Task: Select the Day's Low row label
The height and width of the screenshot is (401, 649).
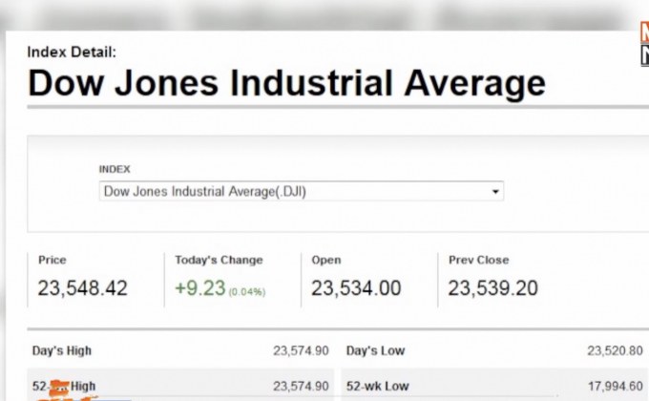Action: 375,350
